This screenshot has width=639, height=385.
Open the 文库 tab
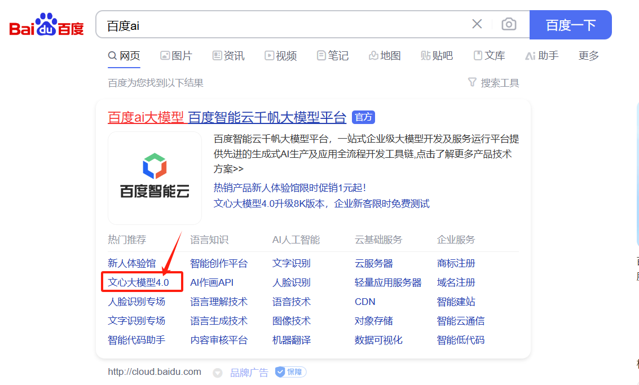[x=490, y=56]
